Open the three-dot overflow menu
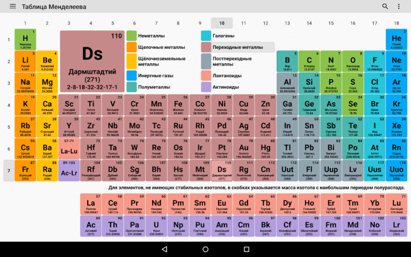 coord(399,6)
